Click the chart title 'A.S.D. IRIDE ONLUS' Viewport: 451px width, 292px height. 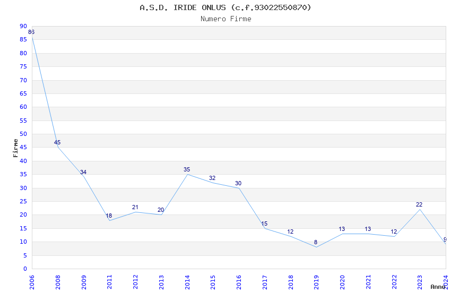pos(183,7)
